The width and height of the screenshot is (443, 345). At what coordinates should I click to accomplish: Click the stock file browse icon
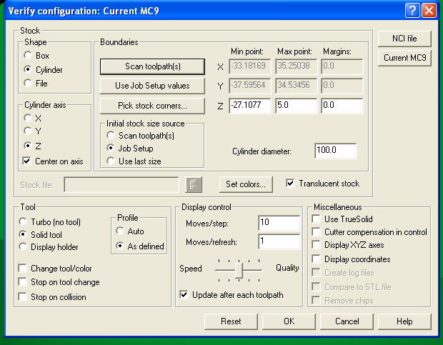(x=194, y=185)
